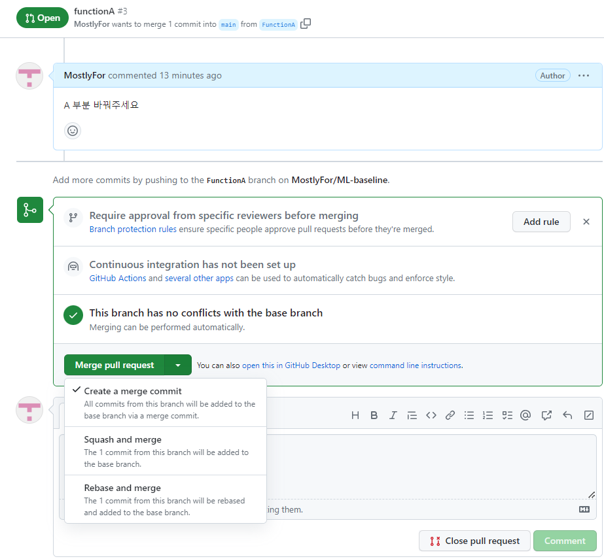Screen dimensions: 604x559
Task: Mention a user with the @ icon
Action: [x=525, y=415]
